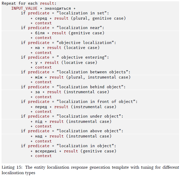Image resolution: width=182 pixels, height=176 pixels.
Task: Click the word "між"
Action: coord(39,77)
